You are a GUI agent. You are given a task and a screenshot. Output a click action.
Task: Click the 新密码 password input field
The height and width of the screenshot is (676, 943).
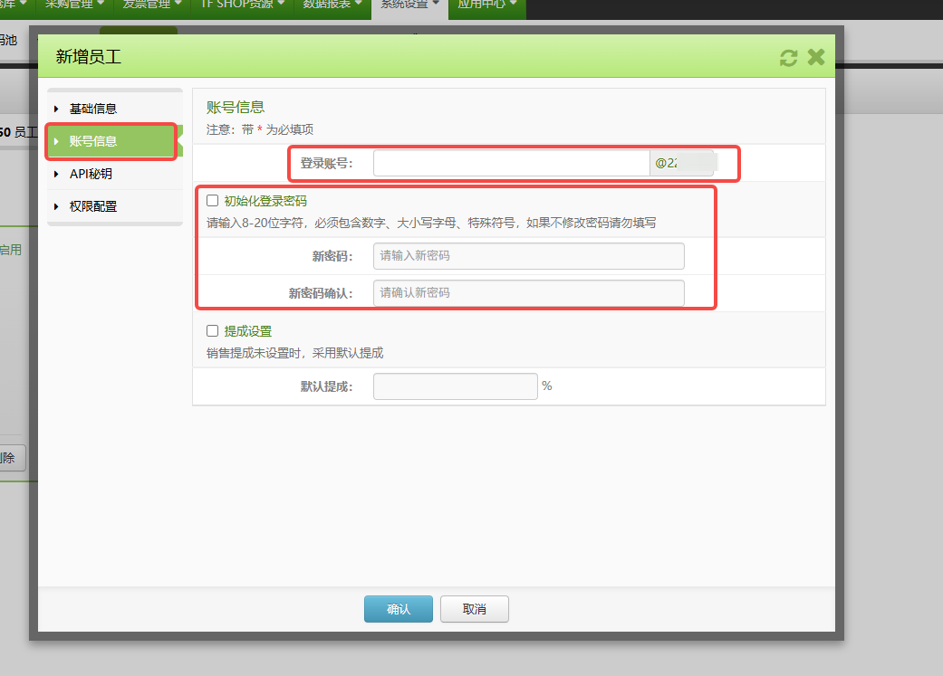click(x=528, y=256)
